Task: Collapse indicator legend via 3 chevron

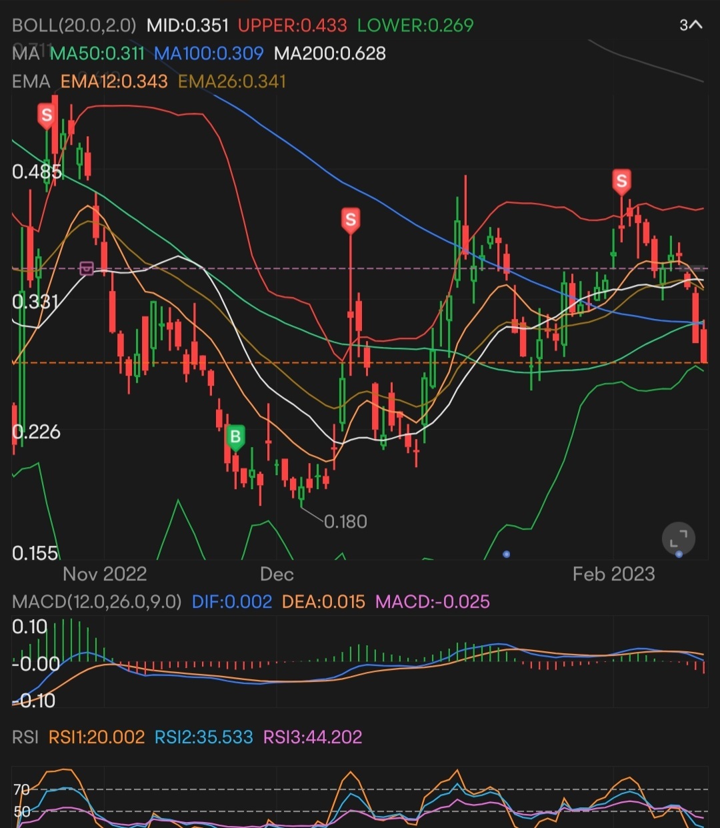Action: (x=691, y=25)
